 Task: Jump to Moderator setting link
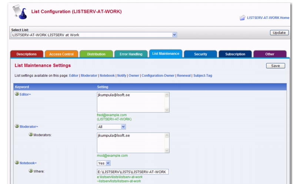click(x=89, y=76)
